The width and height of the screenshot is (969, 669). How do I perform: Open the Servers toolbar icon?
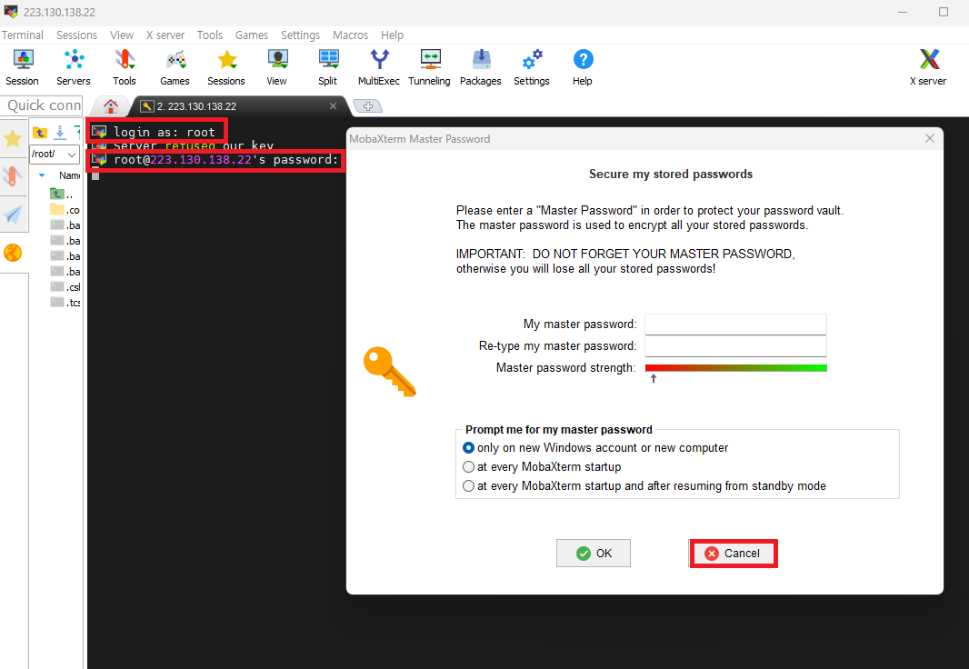pos(74,67)
